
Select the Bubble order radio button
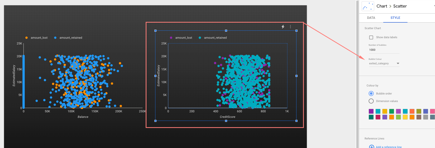click(x=371, y=93)
